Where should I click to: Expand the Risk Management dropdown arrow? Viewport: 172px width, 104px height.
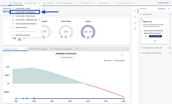point(76,3)
